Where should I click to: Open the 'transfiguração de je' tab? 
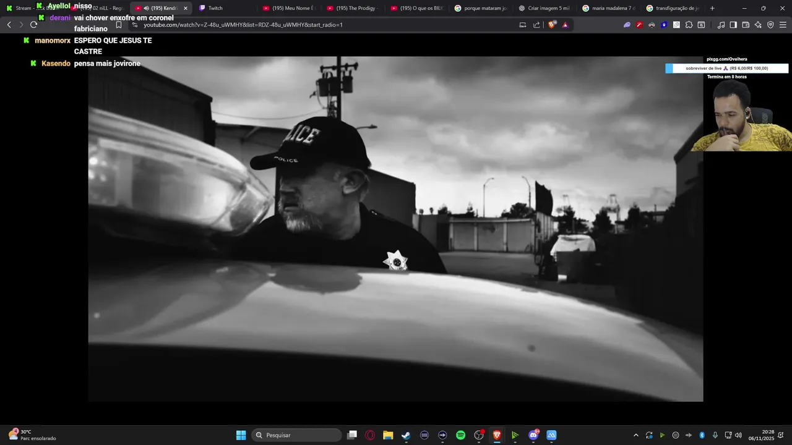point(673,8)
